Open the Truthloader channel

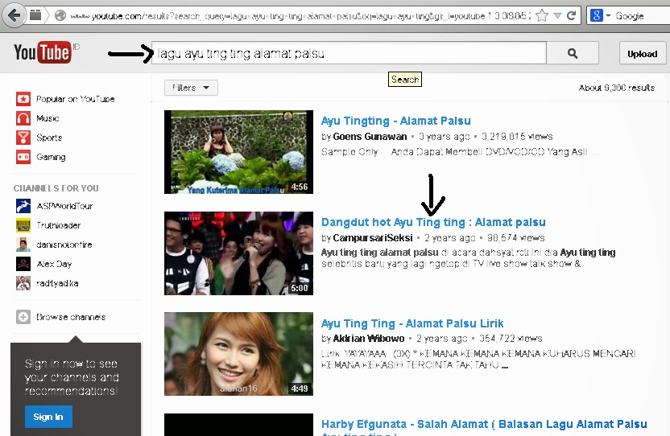pyautogui.click(x=59, y=225)
